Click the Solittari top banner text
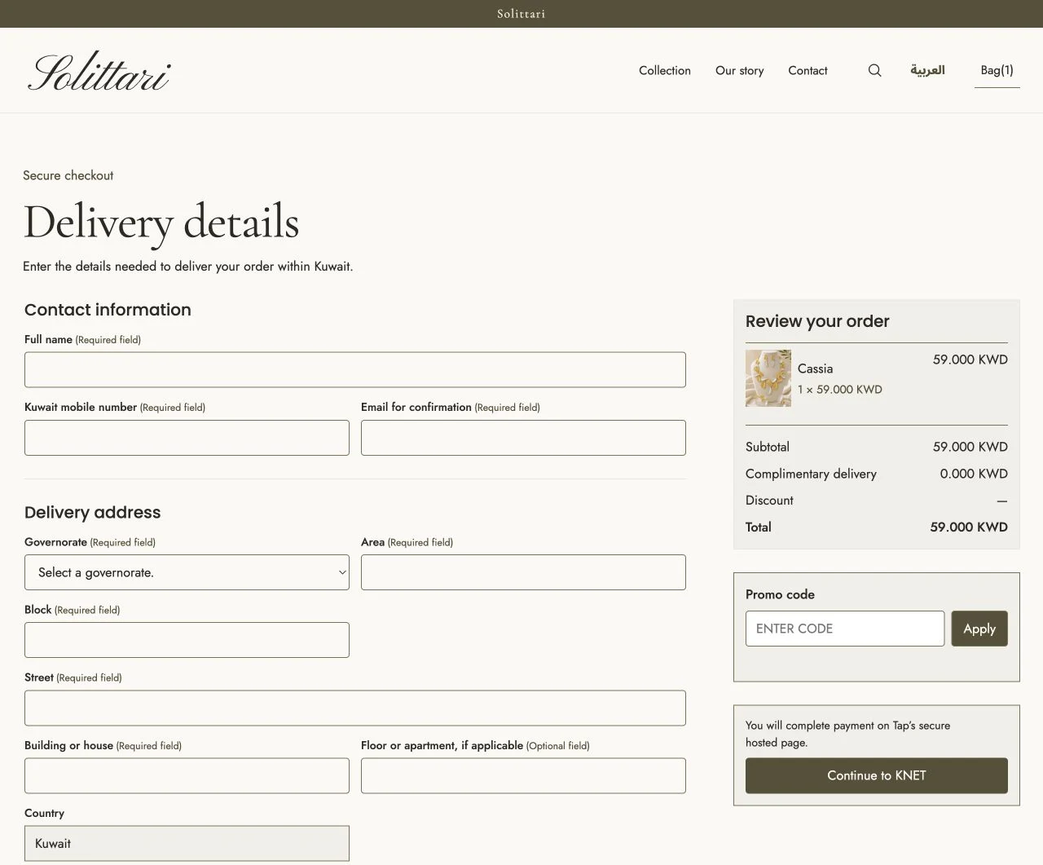The height and width of the screenshot is (865, 1043). (521, 14)
